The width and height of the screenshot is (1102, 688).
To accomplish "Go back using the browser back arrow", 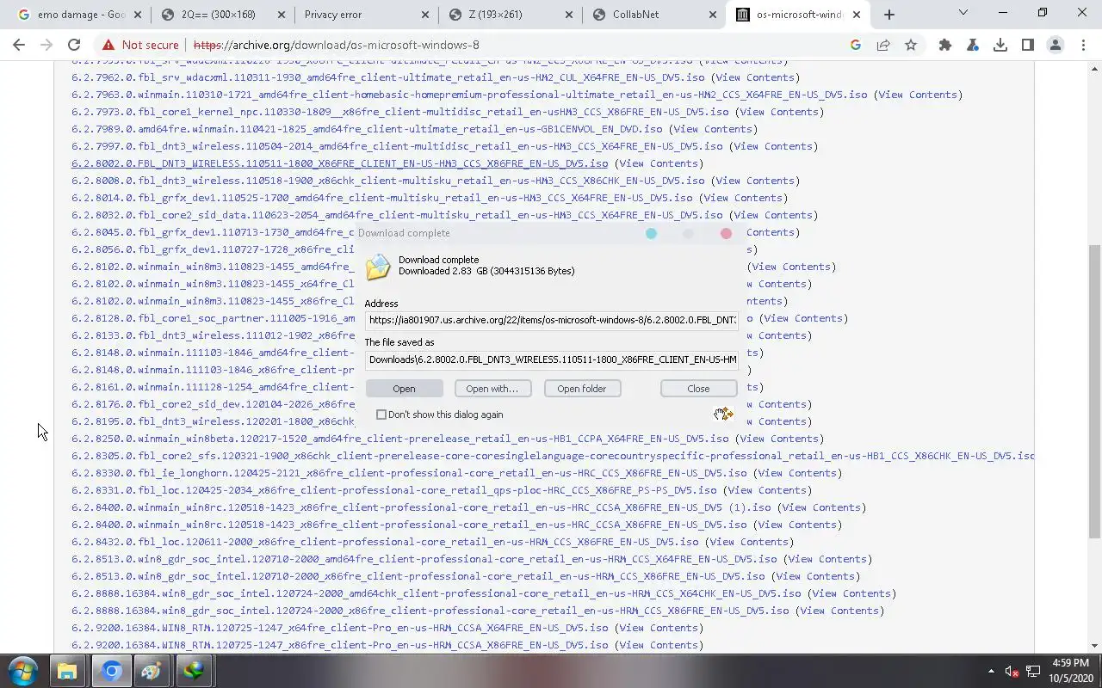I will tap(19, 45).
